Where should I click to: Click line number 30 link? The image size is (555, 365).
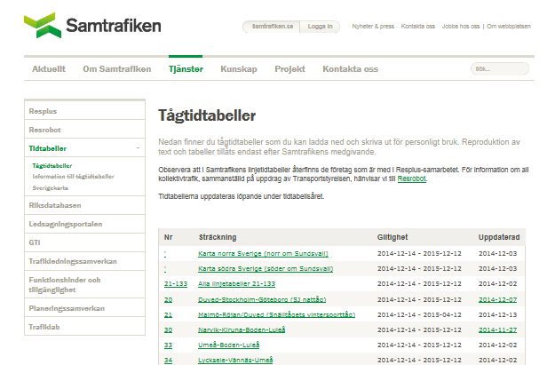168,330
